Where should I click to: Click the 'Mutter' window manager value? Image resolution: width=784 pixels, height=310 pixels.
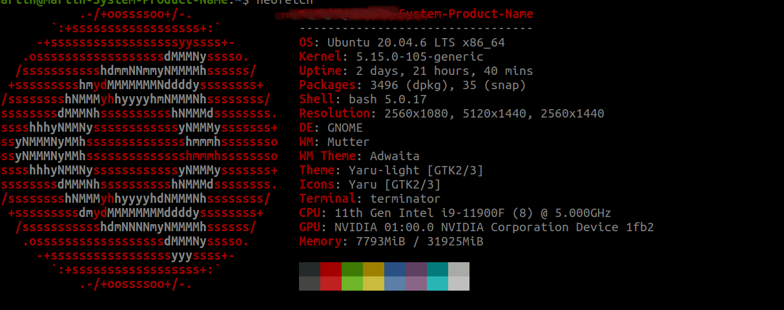[349, 142]
